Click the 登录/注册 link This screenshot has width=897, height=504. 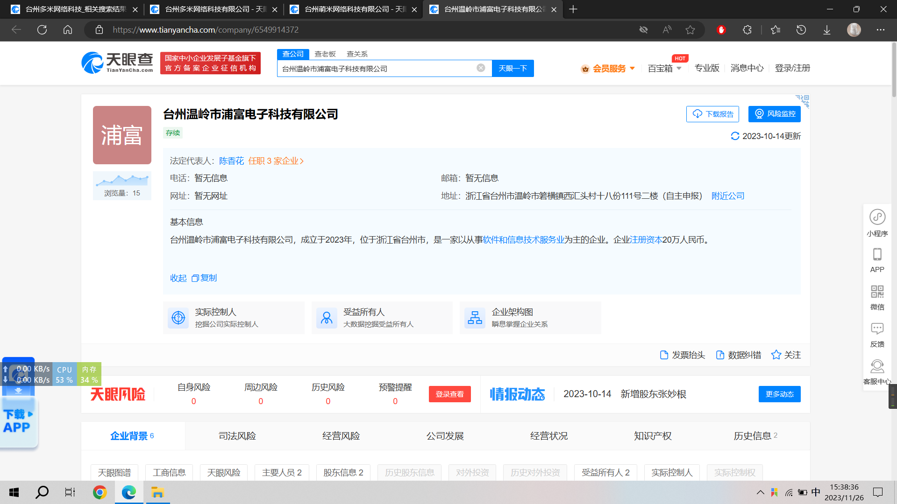(792, 68)
